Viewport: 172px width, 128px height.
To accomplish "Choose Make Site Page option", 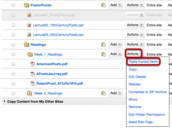I will point(141,122).
